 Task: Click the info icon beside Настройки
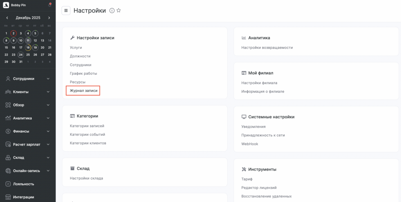tap(112, 11)
